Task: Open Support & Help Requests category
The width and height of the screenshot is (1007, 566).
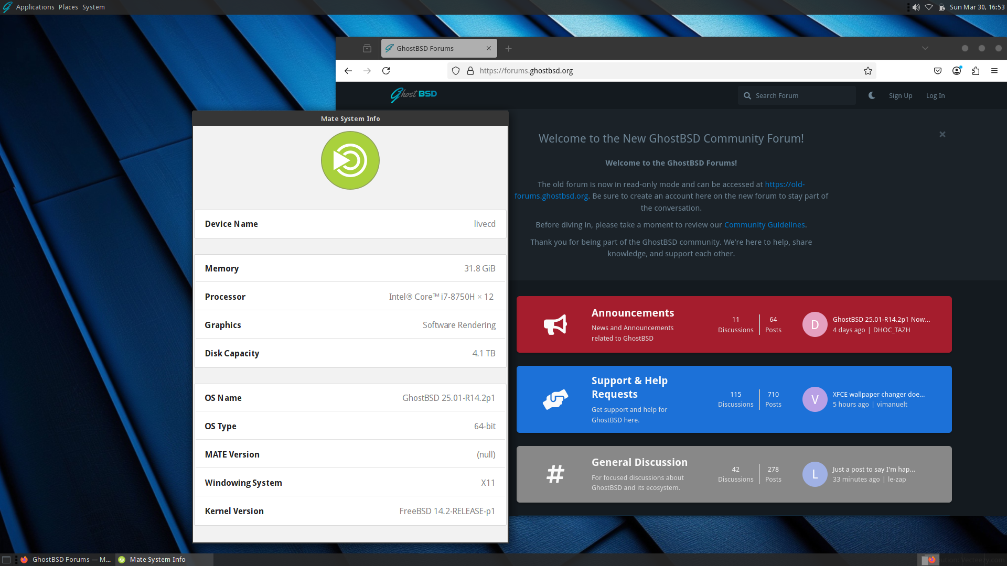Action: 629,387
